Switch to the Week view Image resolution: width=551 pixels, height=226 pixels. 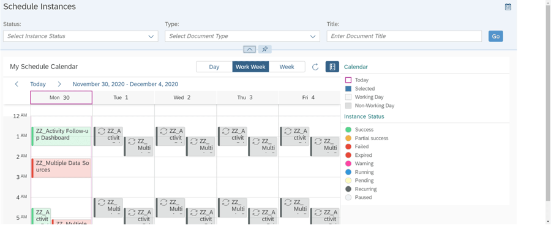tap(287, 67)
